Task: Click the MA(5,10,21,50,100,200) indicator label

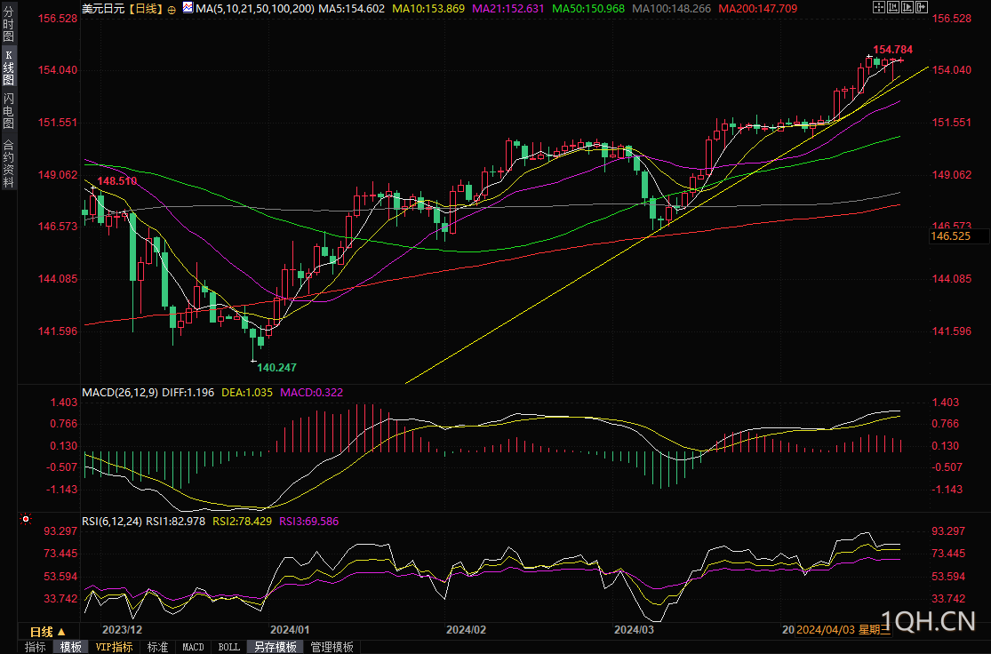Action: (255, 9)
